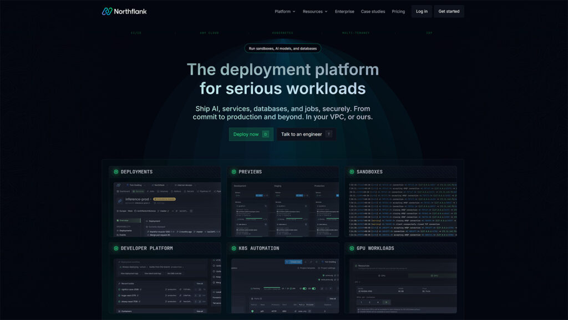Click the Sandboxes card icon
This screenshot has height=320, width=568.
(x=351, y=172)
